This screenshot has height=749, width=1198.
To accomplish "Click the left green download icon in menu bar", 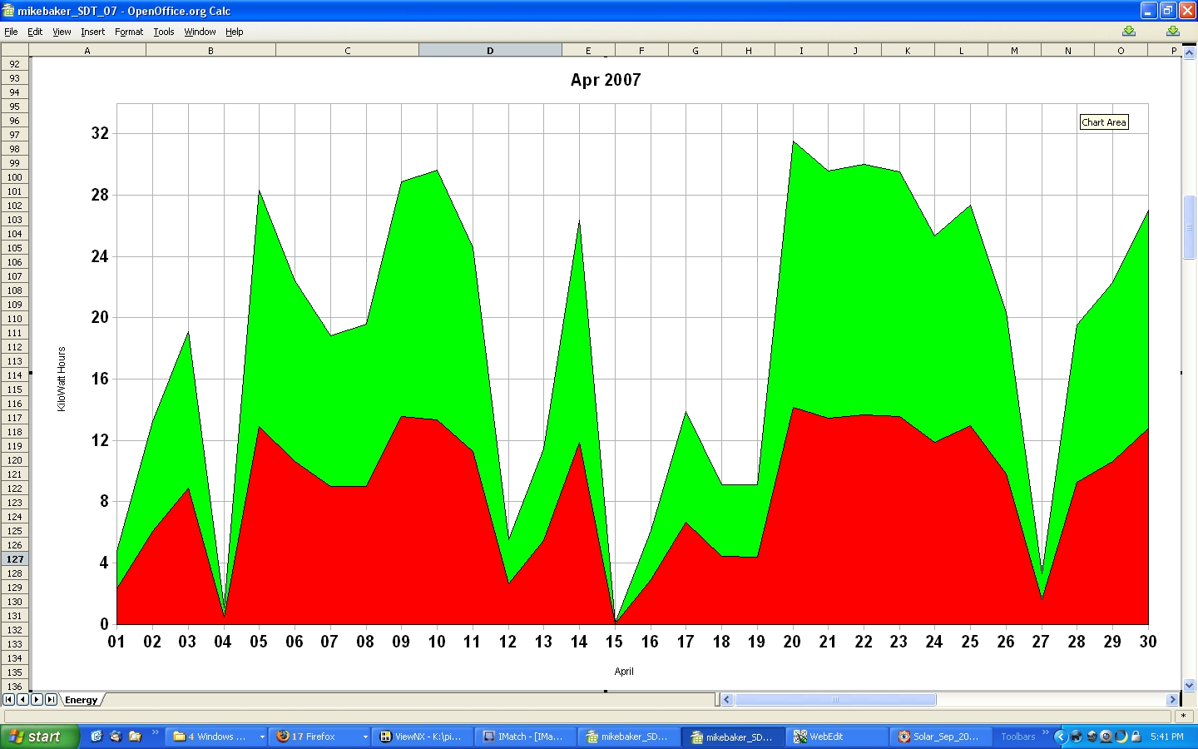I will 1129,32.
